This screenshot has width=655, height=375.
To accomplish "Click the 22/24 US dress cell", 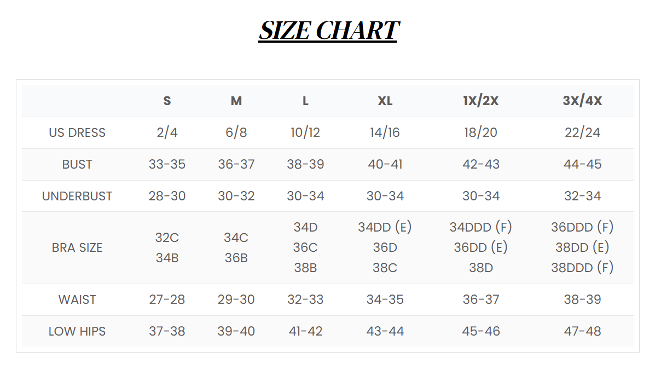I will [x=582, y=133].
